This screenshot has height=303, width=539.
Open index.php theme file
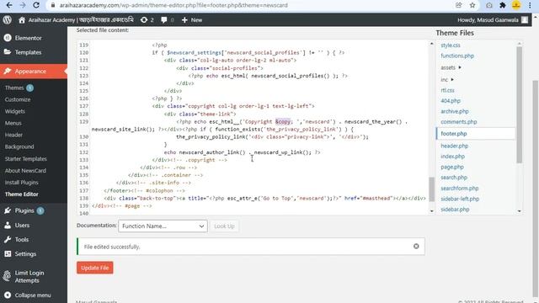(x=453, y=157)
